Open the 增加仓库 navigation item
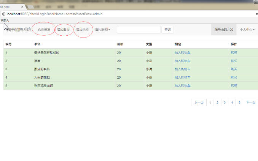Image resolution: width=258 pixels, height=161 pixels. coord(83,30)
